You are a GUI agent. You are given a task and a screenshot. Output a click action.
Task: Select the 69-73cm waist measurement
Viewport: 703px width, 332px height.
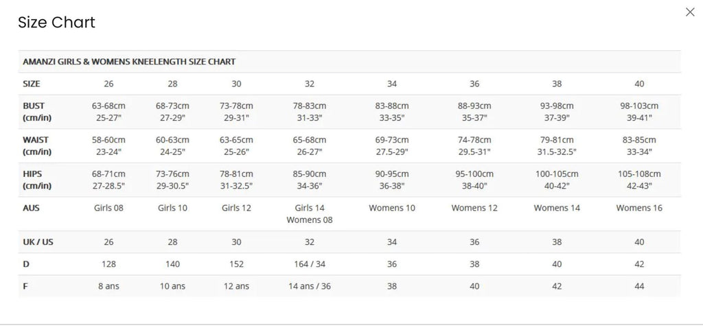(x=392, y=140)
